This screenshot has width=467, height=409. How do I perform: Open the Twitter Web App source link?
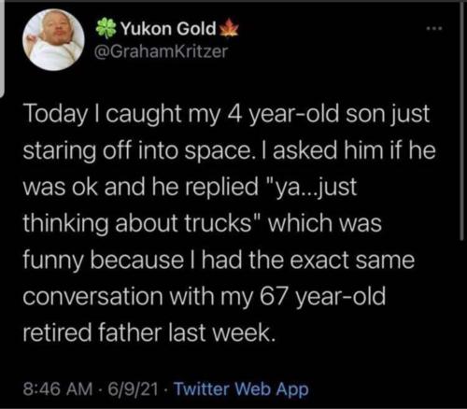point(241,389)
